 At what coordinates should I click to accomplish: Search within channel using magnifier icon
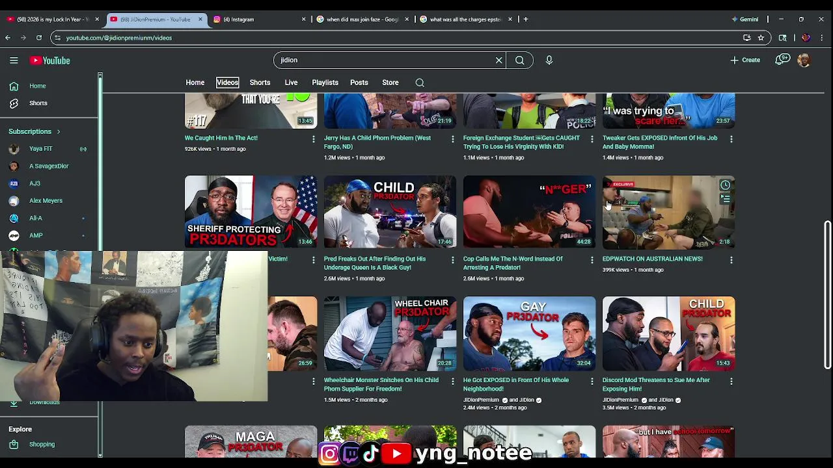point(420,83)
